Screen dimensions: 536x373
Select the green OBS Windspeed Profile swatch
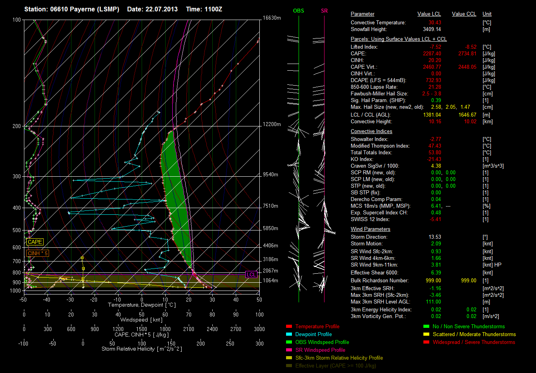pyautogui.click(x=289, y=342)
